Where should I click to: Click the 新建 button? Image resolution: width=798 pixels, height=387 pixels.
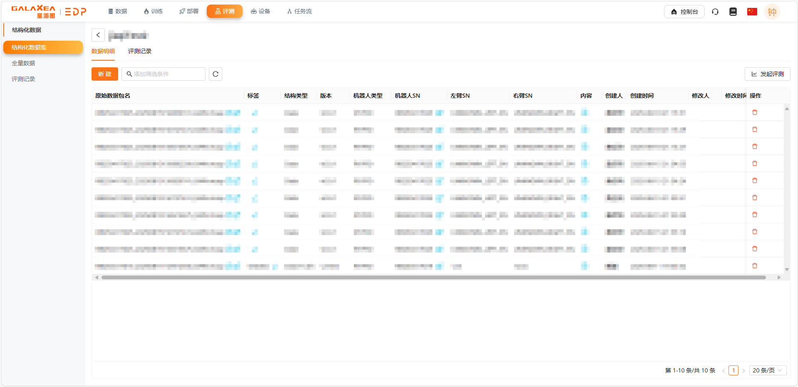click(105, 74)
